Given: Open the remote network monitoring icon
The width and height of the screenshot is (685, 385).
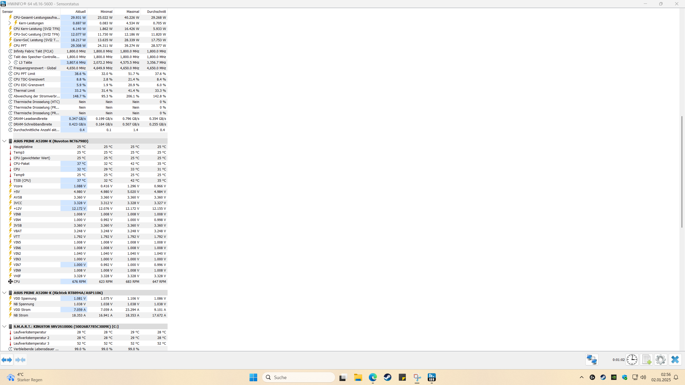Looking at the screenshot, I should pos(592,360).
